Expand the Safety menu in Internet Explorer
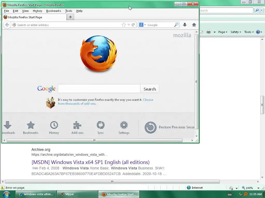This screenshot has height=198, width=265. click(x=235, y=32)
